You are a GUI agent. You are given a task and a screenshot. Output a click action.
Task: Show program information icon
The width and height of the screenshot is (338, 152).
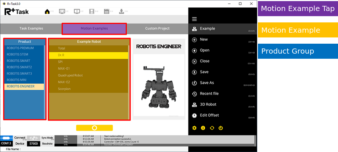click(x=203, y=128)
